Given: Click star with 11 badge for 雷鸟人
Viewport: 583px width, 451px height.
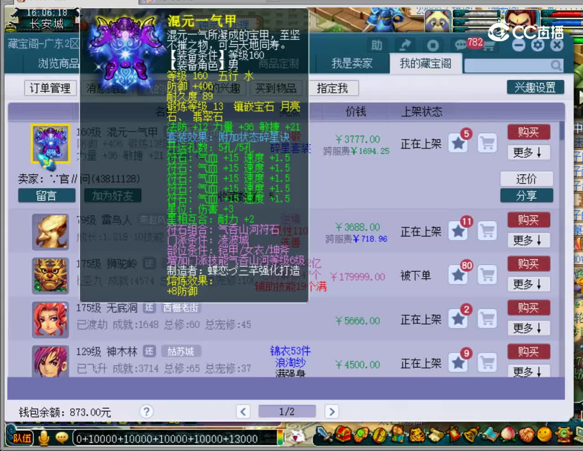Looking at the screenshot, I should coord(458,232).
